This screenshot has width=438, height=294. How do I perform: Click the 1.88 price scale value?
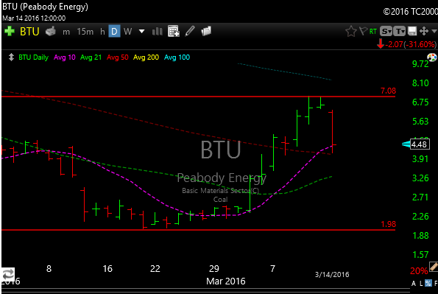tap(420, 236)
